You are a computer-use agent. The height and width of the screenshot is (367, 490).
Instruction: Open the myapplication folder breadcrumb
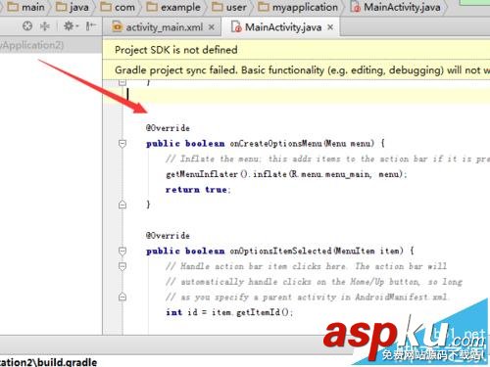[298, 7]
